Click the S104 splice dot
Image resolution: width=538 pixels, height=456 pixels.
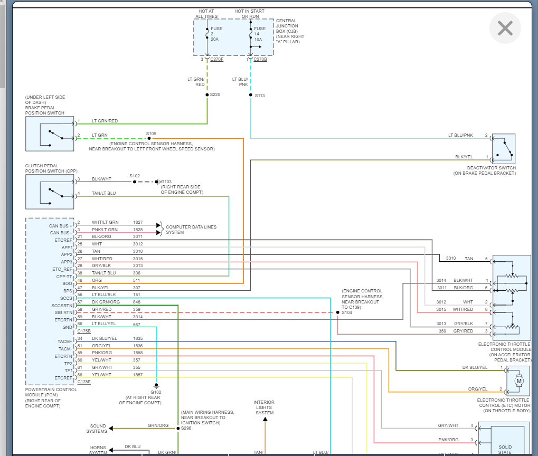[337, 312]
